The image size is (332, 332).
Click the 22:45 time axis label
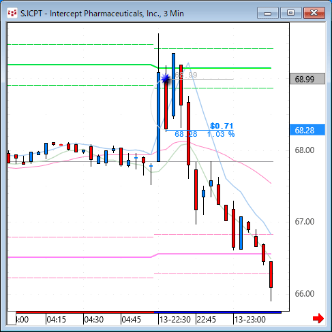click(x=207, y=320)
